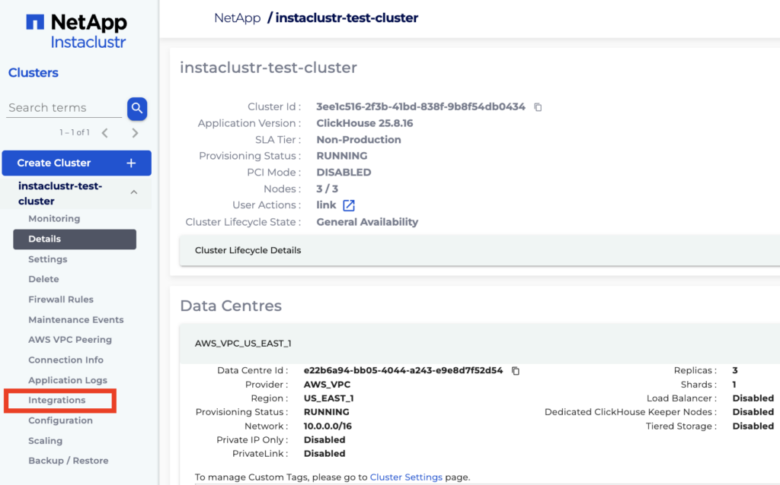Screen dimensions: 780x485
Task: Click the NetApp Instaclustr logo
Action: click(76, 31)
